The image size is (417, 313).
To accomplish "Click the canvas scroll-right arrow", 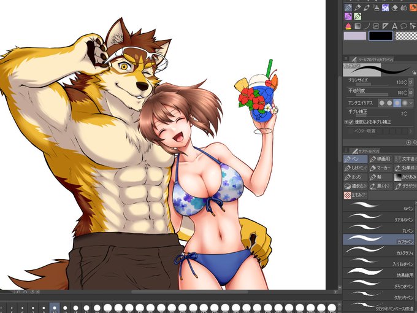I will [335, 292].
